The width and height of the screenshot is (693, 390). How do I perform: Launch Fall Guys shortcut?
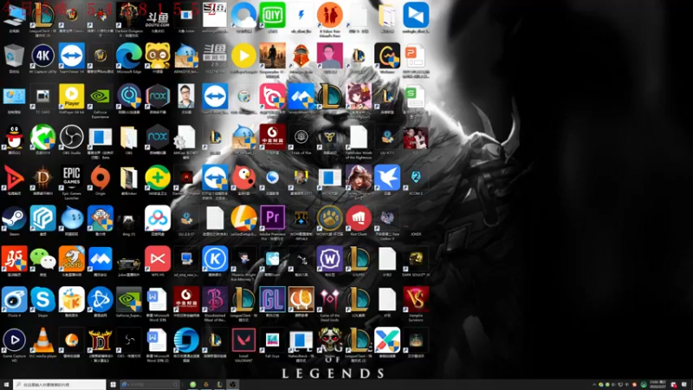pos(272,341)
